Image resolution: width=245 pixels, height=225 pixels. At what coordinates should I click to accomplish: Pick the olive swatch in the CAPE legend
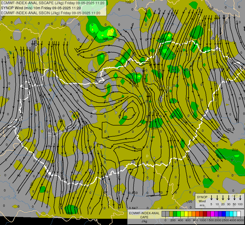coord(171,214)
